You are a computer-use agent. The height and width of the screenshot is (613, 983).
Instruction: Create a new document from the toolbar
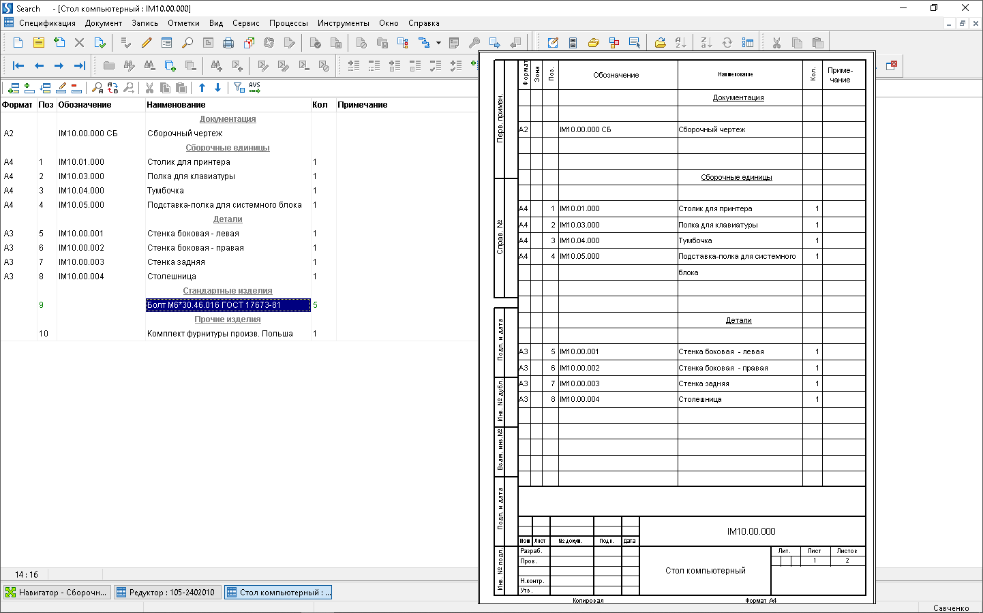pos(18,43)
